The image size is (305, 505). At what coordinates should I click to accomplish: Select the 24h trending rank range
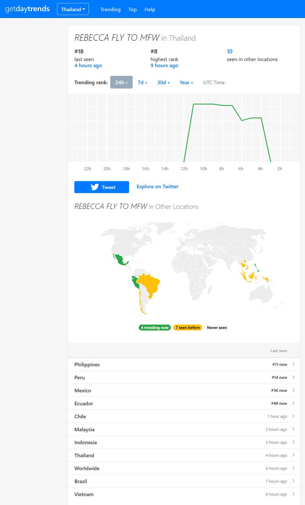[x=121, y=82]
